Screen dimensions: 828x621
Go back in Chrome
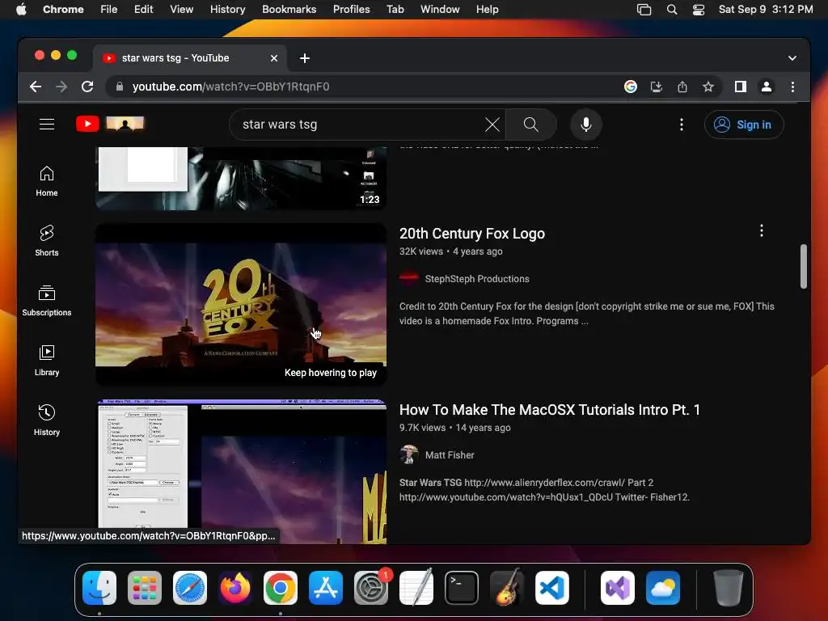(36, 87)
